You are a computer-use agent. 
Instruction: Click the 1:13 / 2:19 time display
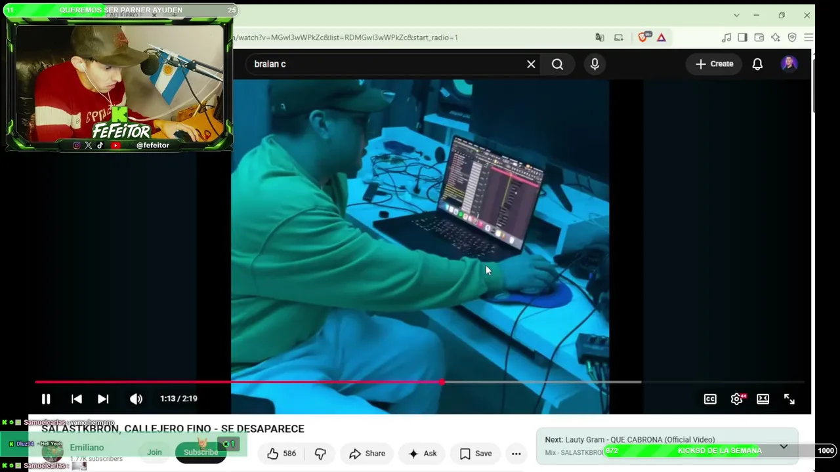tap(178, 399)
